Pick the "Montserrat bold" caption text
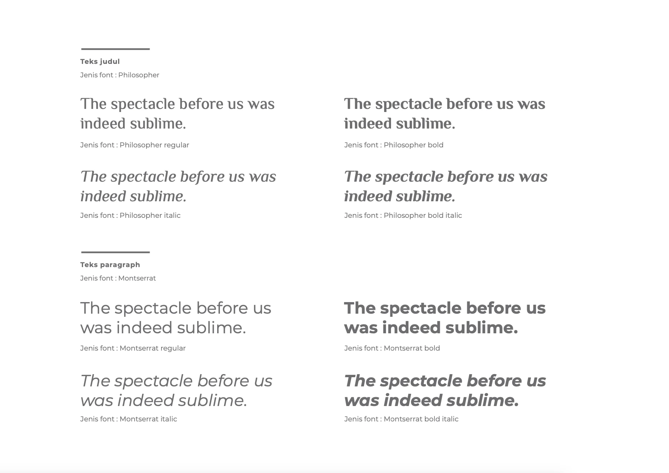This screenshot has width=669, height=473. click(392, 348)
